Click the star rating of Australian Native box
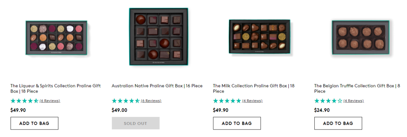Viewport: 407px width, 137px height. [125, 101]
